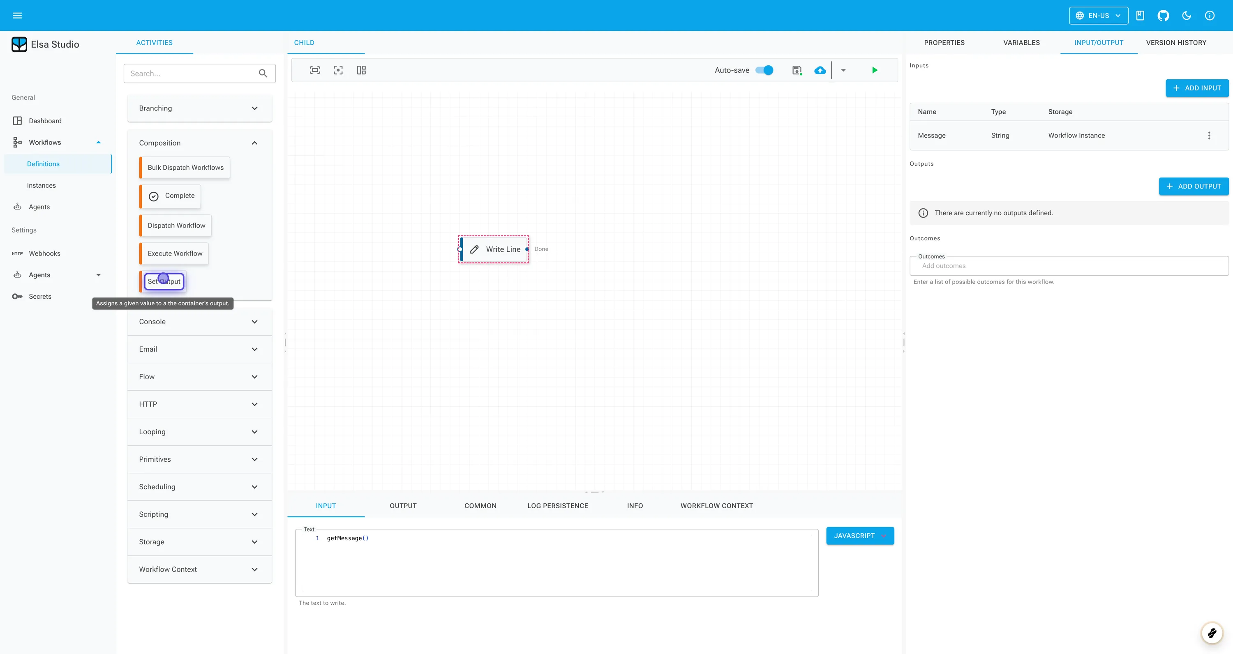The width and height of the screenshot is (1233, 654).
Task: Open the hamburger navigation menu
Action: click(17, 15)
